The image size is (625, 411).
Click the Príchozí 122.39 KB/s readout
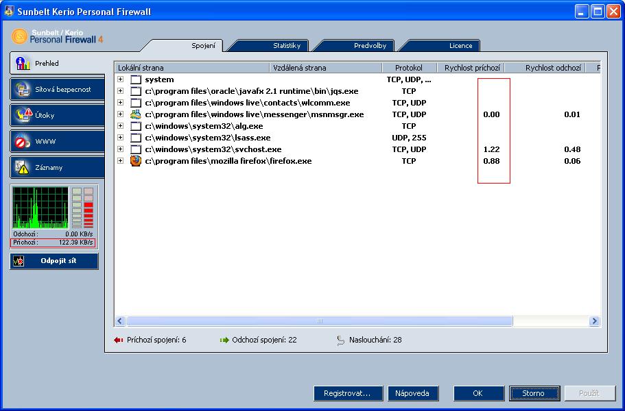click(53, 242)
